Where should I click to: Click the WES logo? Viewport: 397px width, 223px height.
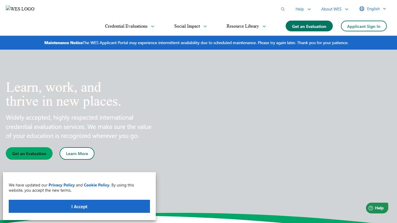[x=20, y=9]
